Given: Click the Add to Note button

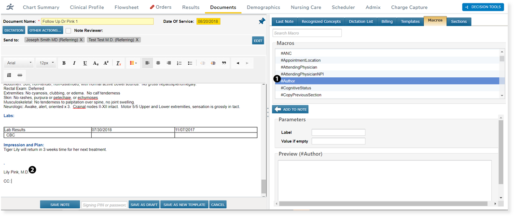Looking at the screenshot, I should (x=290, y=109).
